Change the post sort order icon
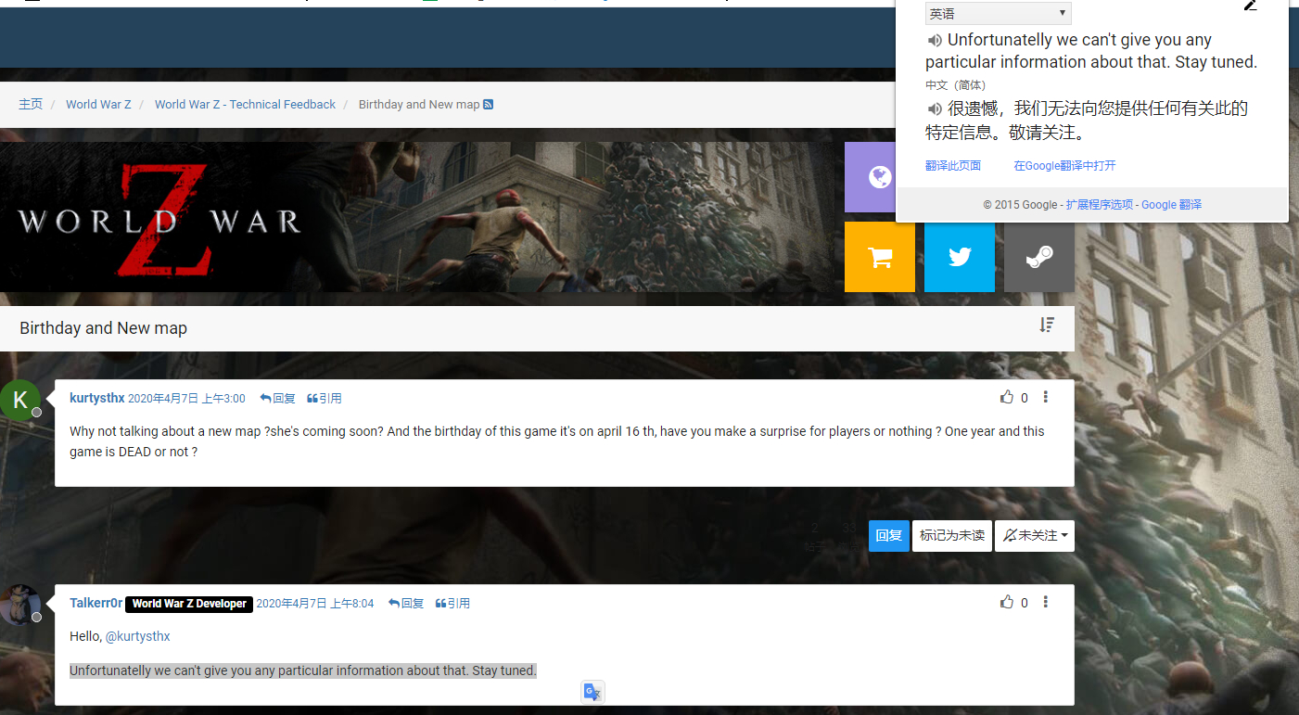 tap(1047, 325)
